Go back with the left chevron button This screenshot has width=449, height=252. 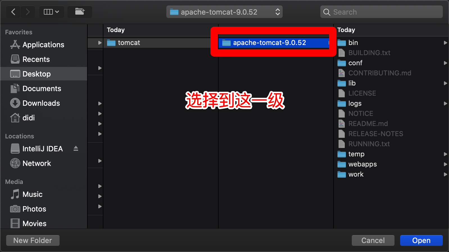tap(13, 12)
